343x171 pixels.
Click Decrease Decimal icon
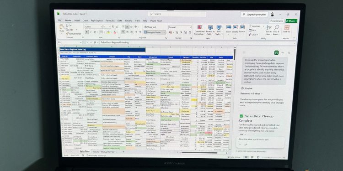189,32
